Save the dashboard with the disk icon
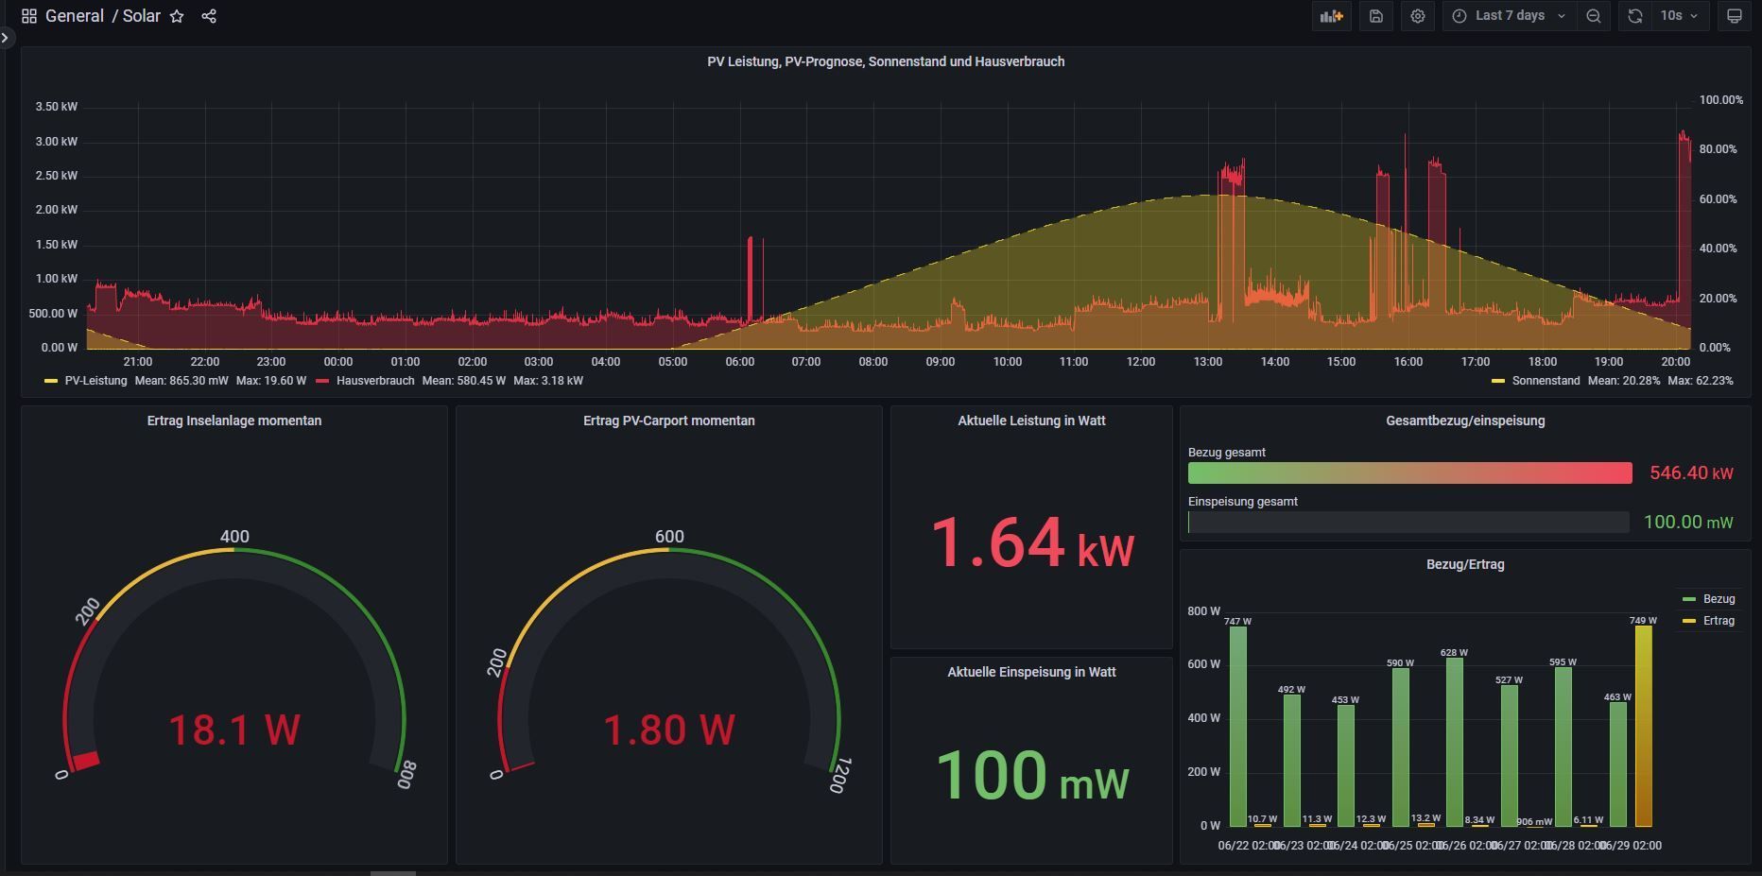Viewport: 1762px width, 876px height. point(1376,16)
